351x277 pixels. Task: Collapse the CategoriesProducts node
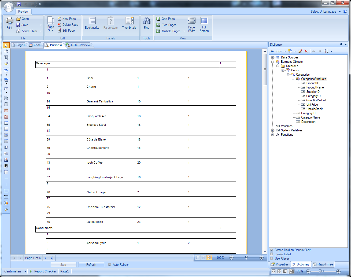(293, 79)
